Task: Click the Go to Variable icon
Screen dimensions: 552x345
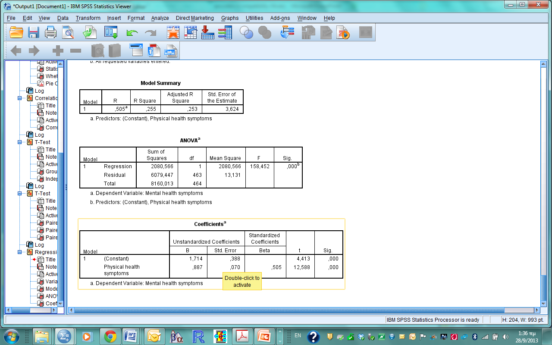Action: click(207, 32)
